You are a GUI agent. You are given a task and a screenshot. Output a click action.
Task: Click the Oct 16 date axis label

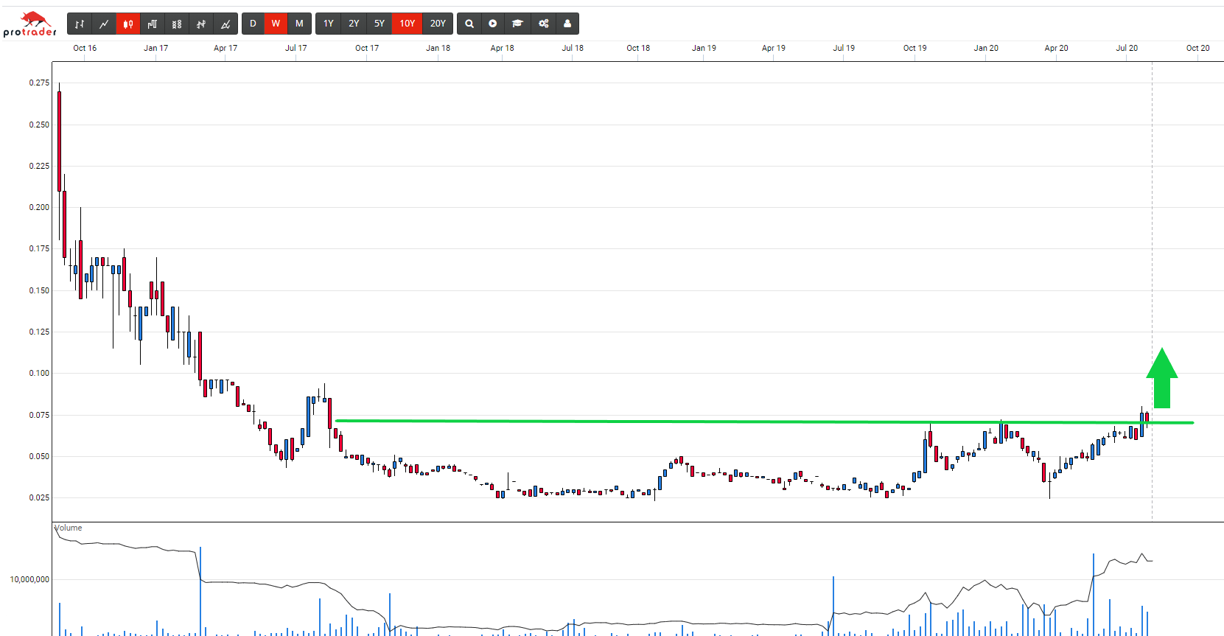pyautogui.click(x=85, y=48)
